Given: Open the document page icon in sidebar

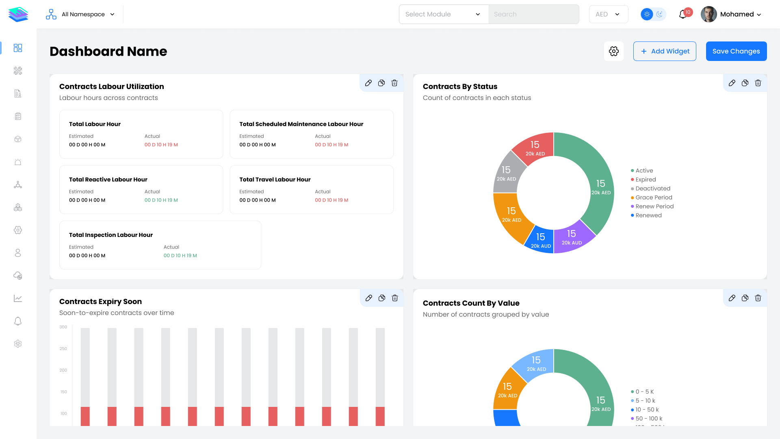Looking at the screenshot, I should [18, 93].
